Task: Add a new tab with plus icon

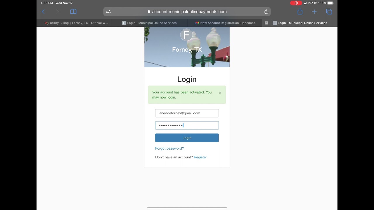Action: [314, 12]
